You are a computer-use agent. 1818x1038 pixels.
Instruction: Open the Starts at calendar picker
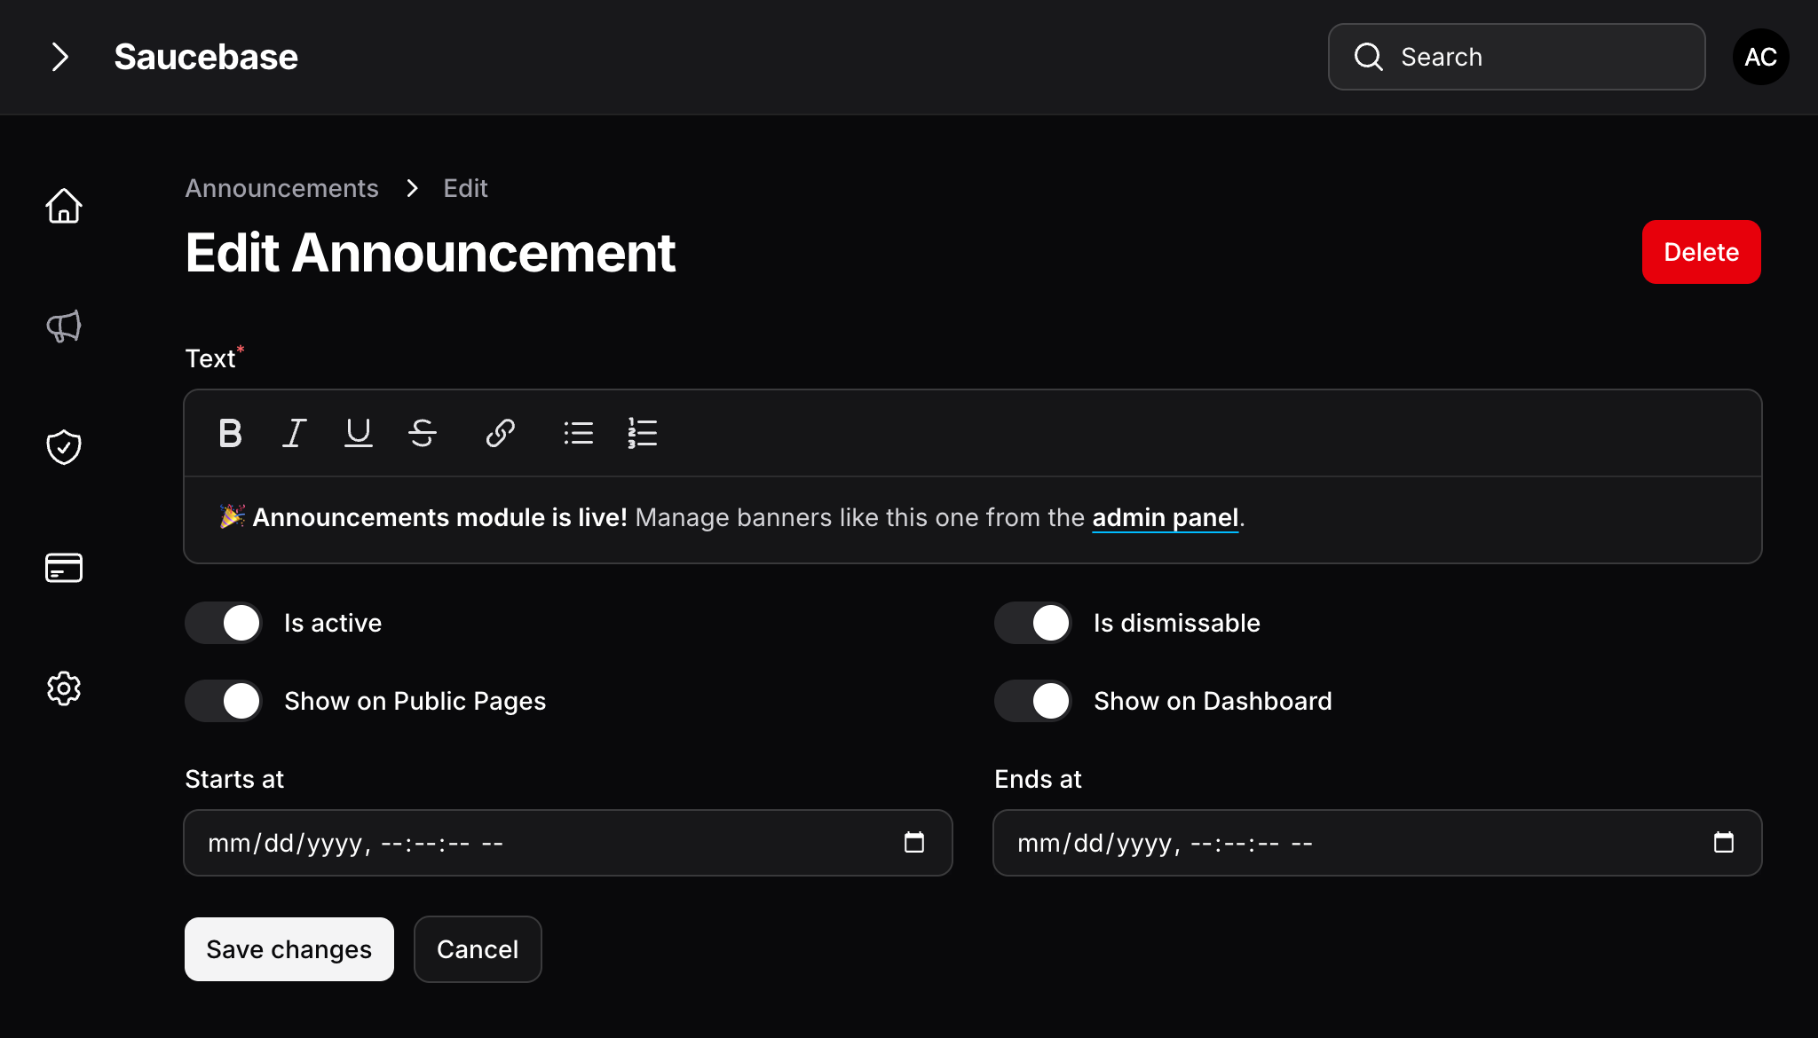(915, 843)
